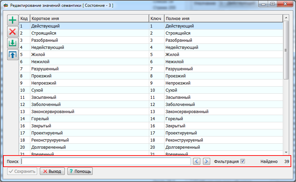
Task: Toggle the Фильтрация checkbox
Action: pos(243,161)
